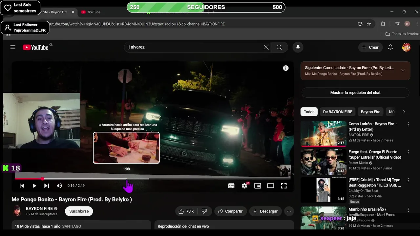Switch to the YouTube browser tab

(94, 12)
